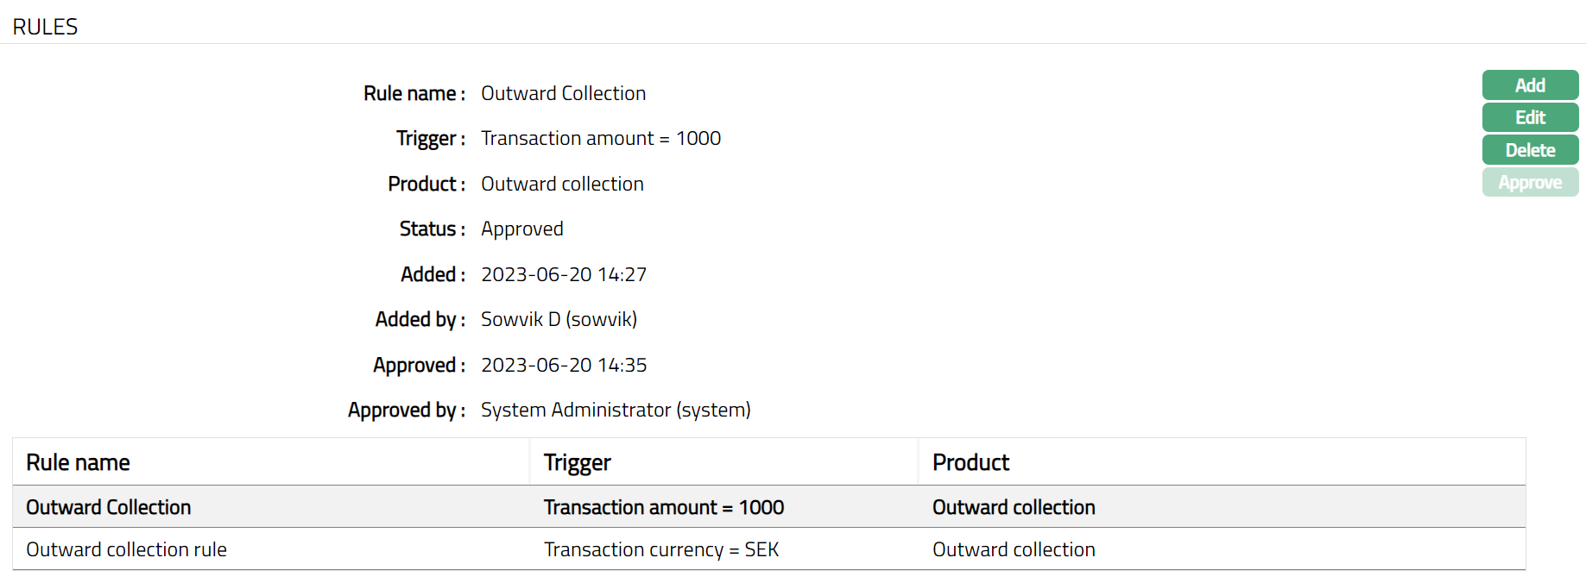This screenshot has width=1586, height=583.
Task: Sort table by Rule name column header
Action: 78,463
